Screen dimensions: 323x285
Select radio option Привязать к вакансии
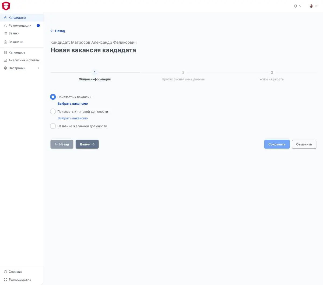point(53,97)
